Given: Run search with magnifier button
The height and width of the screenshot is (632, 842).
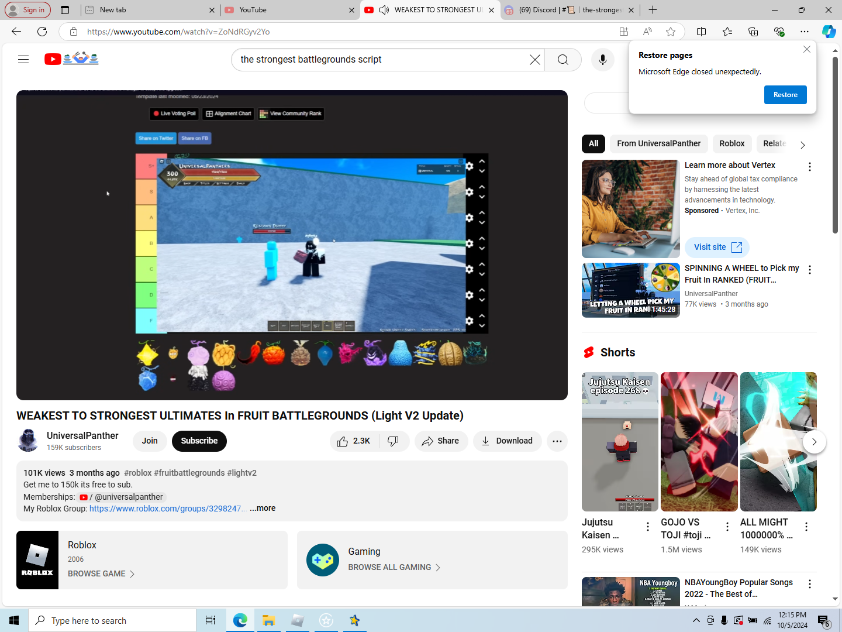Looking at the screenshot, I should (563, 60).
